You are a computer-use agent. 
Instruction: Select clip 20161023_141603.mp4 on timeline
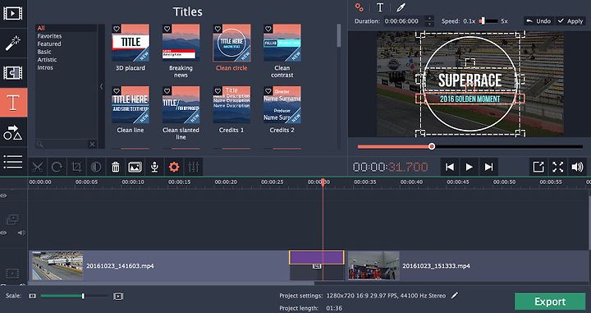pos(158,266)
